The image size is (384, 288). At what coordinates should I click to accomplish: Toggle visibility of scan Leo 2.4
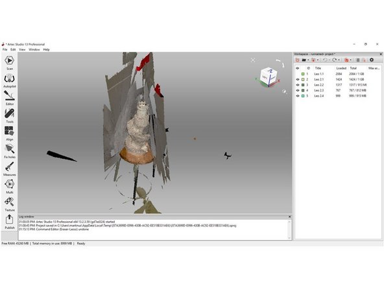pyautogui.click(x=298, y=96)
